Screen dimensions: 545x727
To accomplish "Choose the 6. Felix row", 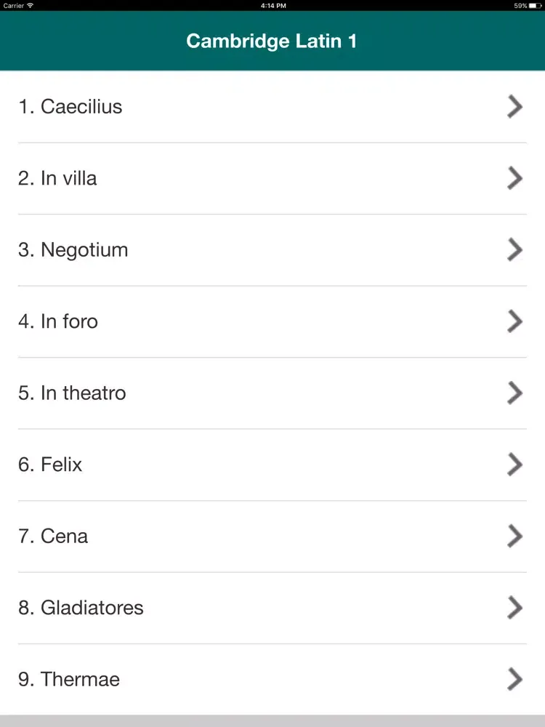I will (x=51, y=465).
